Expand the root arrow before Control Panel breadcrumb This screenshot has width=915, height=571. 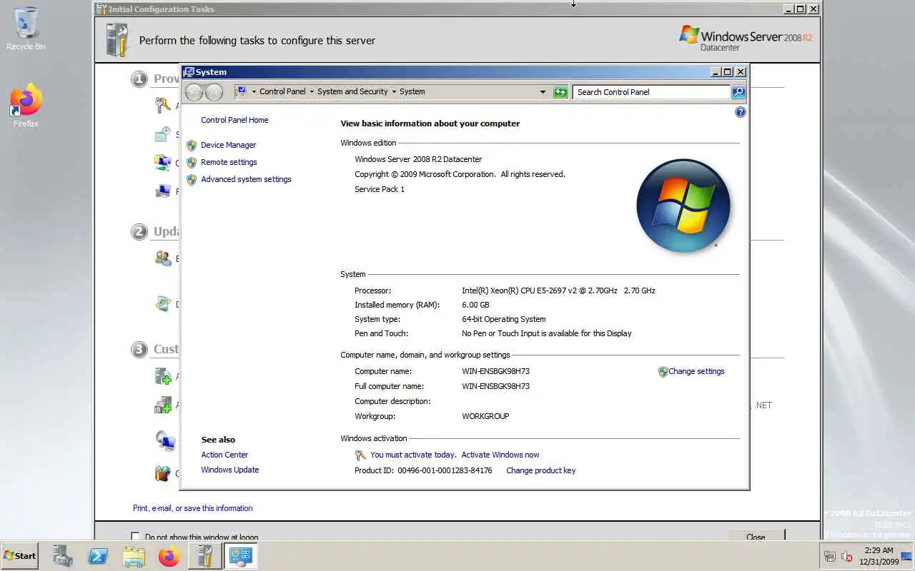[253, 91]
